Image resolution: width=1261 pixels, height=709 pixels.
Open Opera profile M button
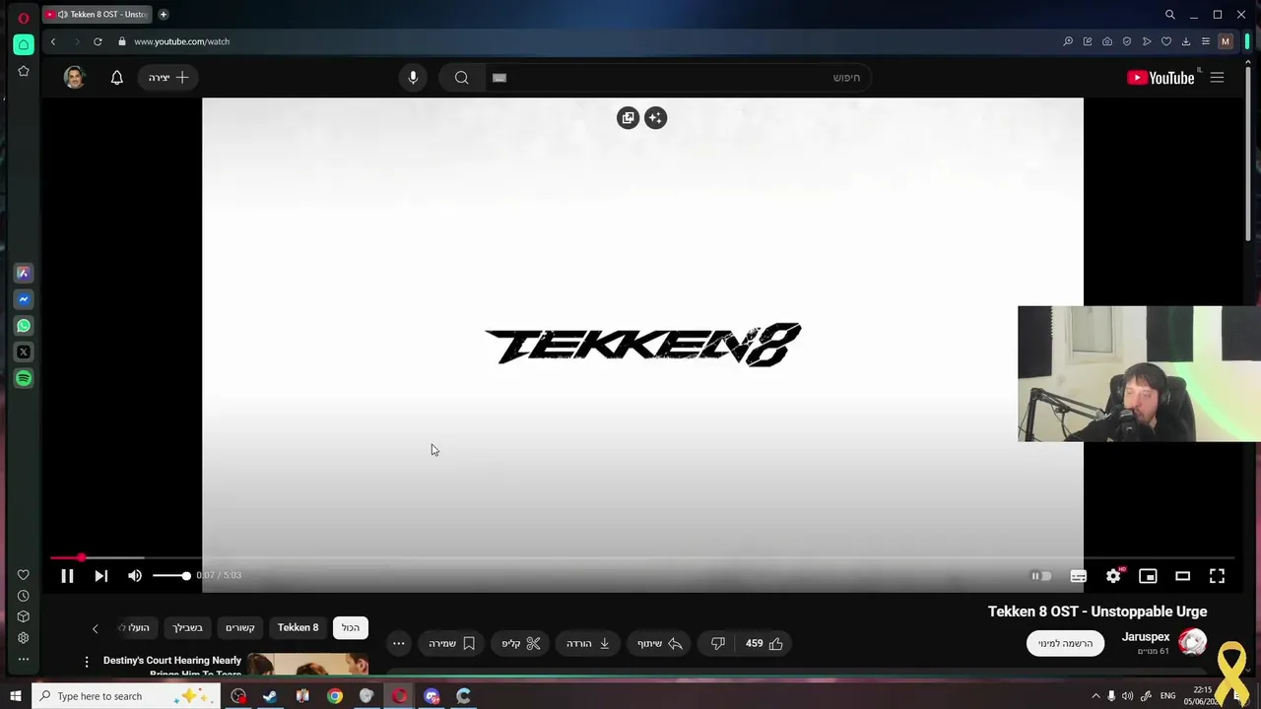1226,41
